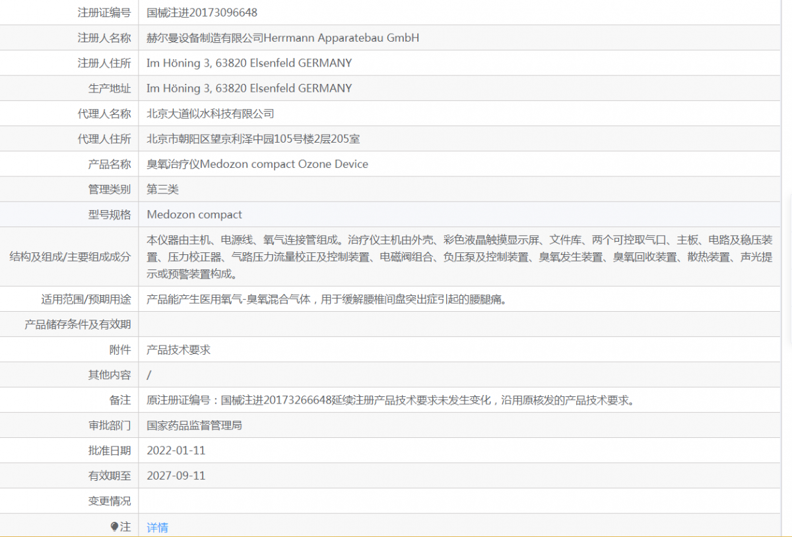Select the 产品技术要求 attachment value
Viewport: 792px width, 537px height.
[x=178, y=349]
